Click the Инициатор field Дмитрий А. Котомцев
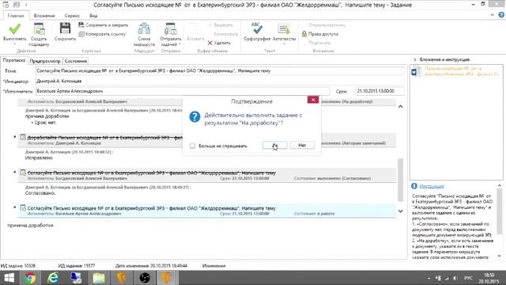This screenshot has width=506, height=285. (220, 81)
